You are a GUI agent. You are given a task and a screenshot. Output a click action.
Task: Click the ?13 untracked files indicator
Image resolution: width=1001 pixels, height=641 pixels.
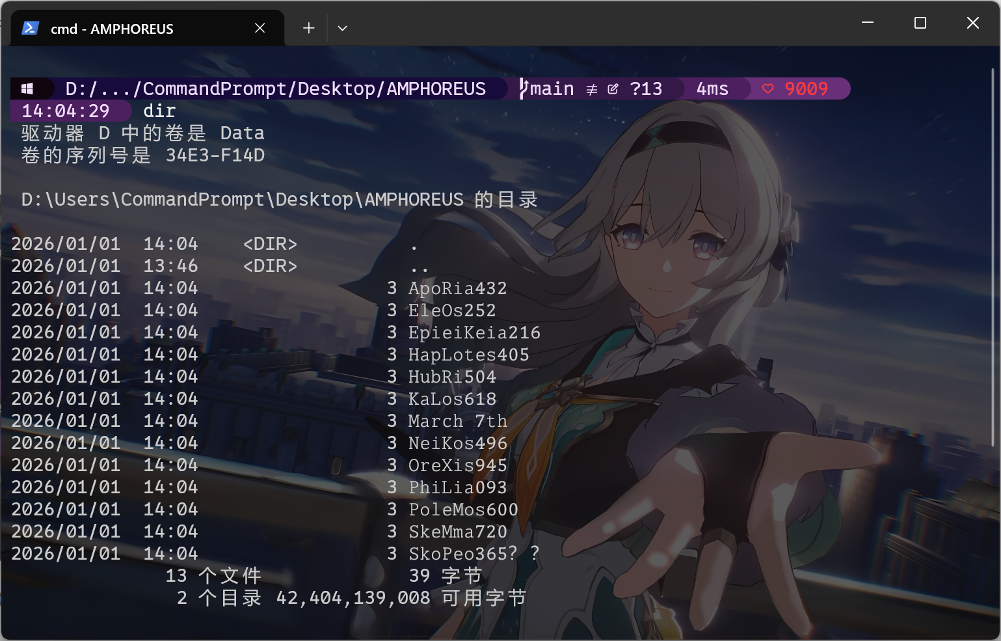[x=646, y=89]
